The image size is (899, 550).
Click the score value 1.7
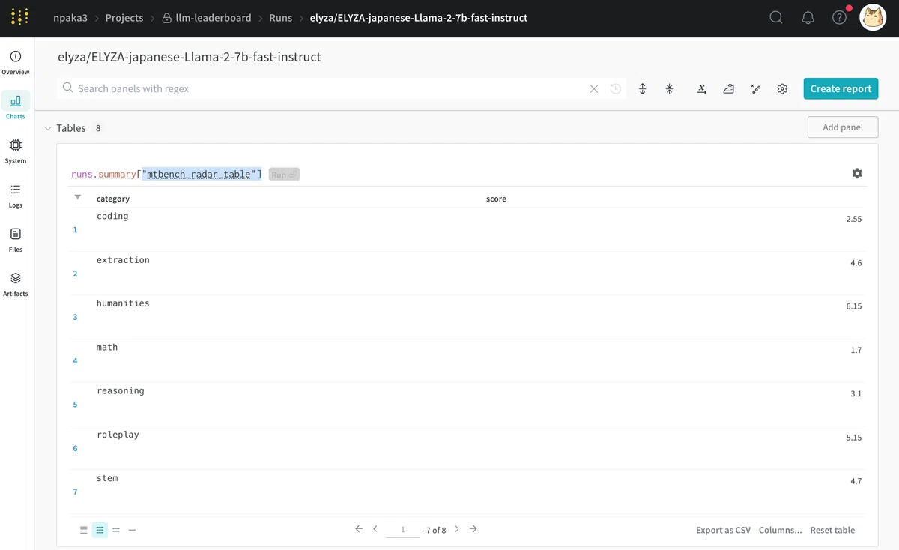856,350
